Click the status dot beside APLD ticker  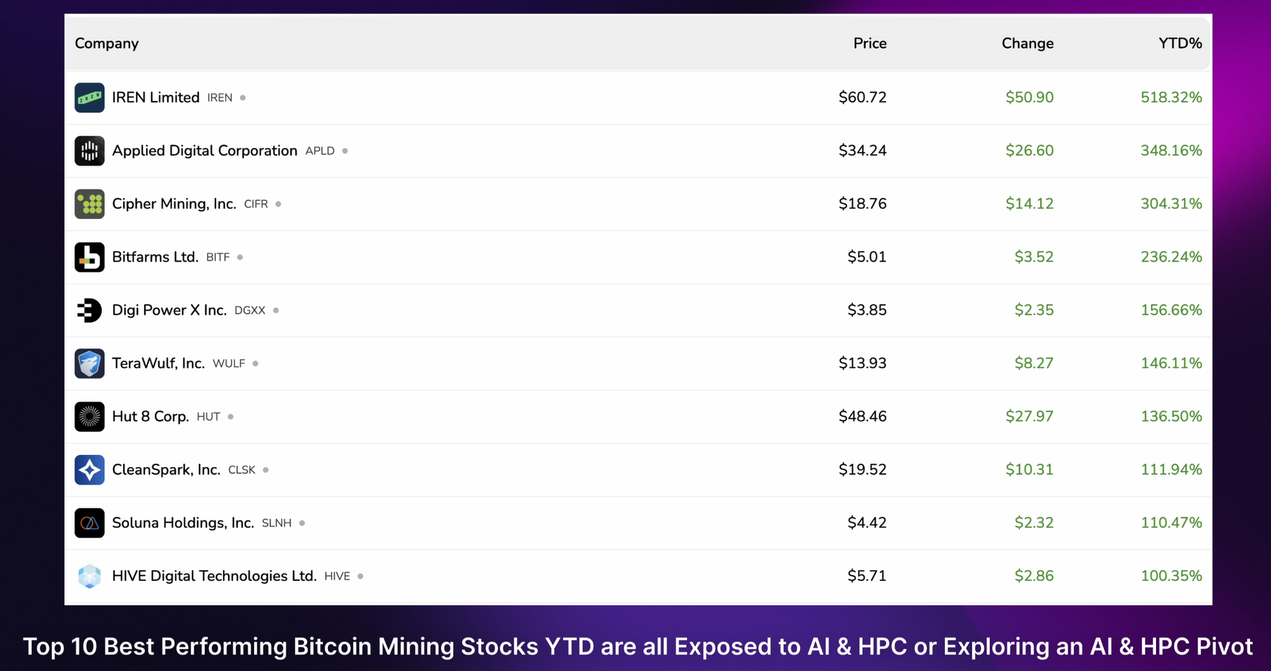[345, 151]
